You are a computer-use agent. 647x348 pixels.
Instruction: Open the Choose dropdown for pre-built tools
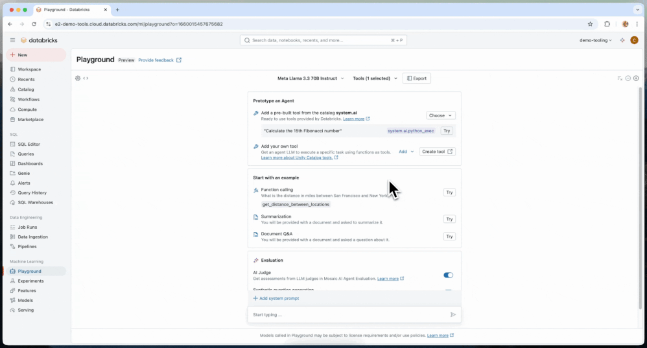click(440, 115)
